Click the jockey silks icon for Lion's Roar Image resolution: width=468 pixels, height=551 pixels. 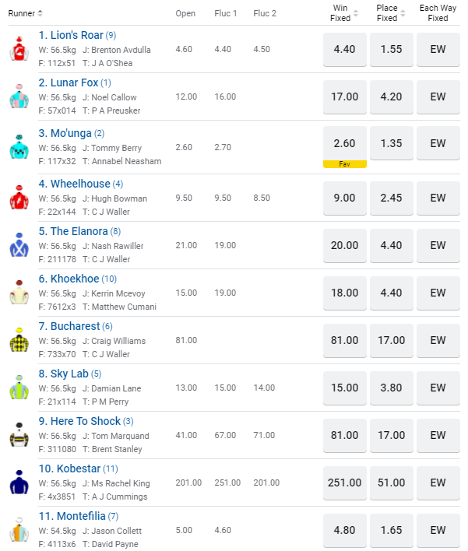click(x=18, y=49)
